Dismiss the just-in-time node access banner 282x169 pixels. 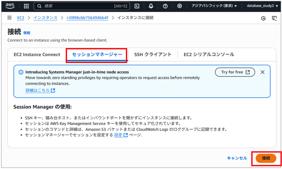[262, 72]
